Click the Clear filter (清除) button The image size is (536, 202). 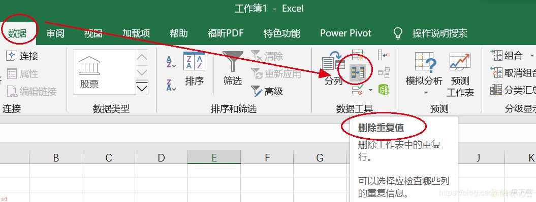pyautogui.click(x=267, y=56)
